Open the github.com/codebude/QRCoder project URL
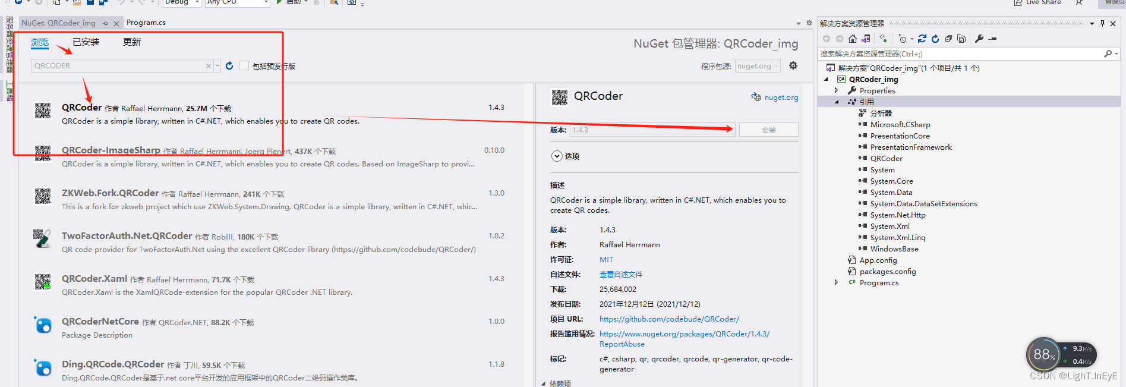The height and width of the screenshot is (387, 1126). pyautogui.click(x=669, y=319)
